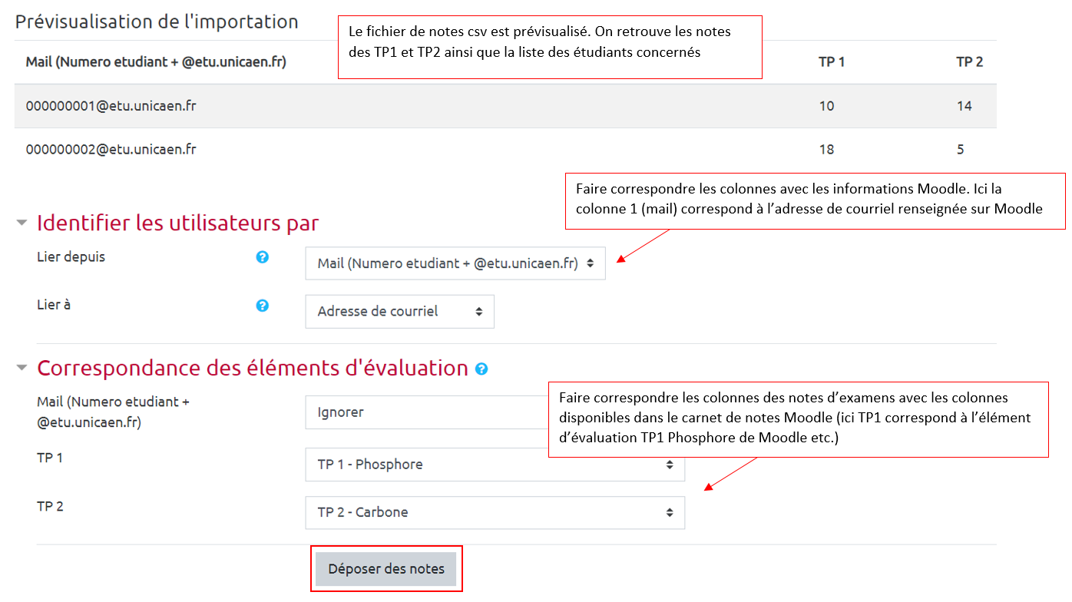Collapse the Identifier les utilisateurs par section
The width and height of the screenshot is (1072, 602).
(22, 223)
